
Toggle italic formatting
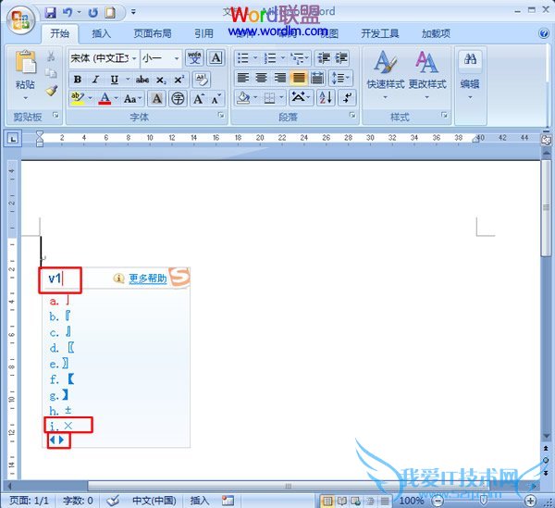(x=95, y=80)
